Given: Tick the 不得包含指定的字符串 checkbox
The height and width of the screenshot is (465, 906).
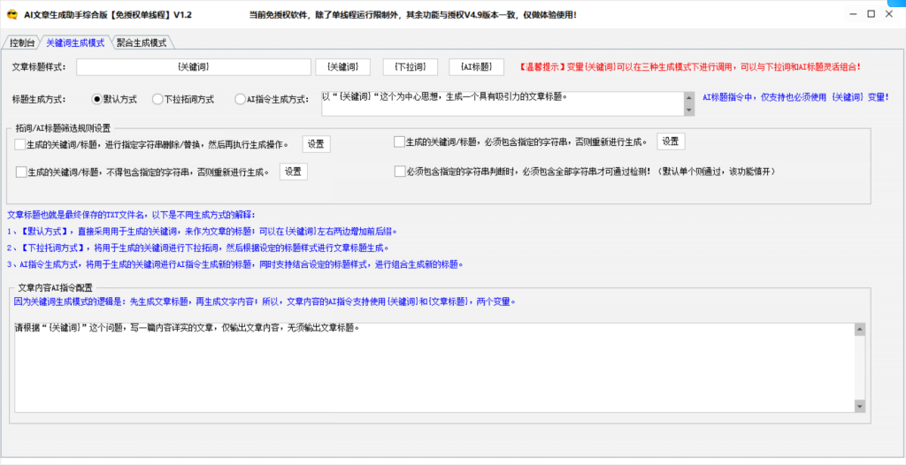Looking at the screenshot, I should tap(21, 172).
